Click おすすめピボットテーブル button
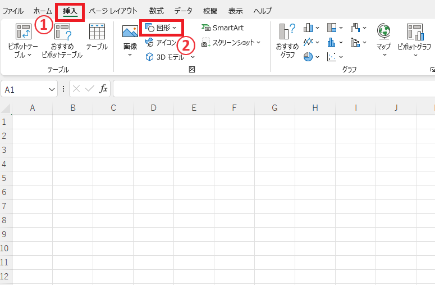Viewport: 435px width, 285px height. point(62,41)
